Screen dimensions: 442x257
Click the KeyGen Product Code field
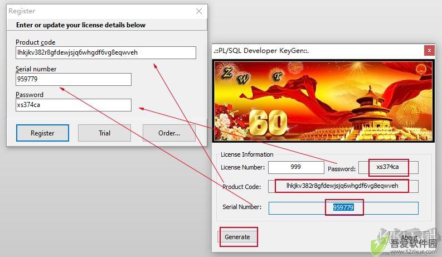coord(343,186)
